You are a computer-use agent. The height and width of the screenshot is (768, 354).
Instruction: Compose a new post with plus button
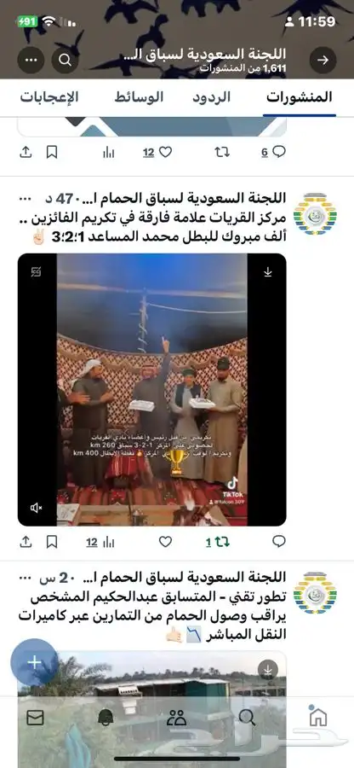click(x=34, y=663)
